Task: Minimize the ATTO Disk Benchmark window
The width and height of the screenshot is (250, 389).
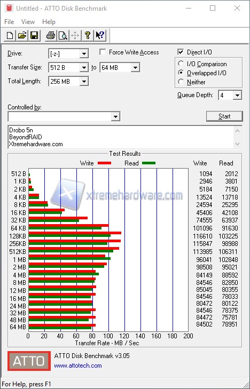Action: 189,8
